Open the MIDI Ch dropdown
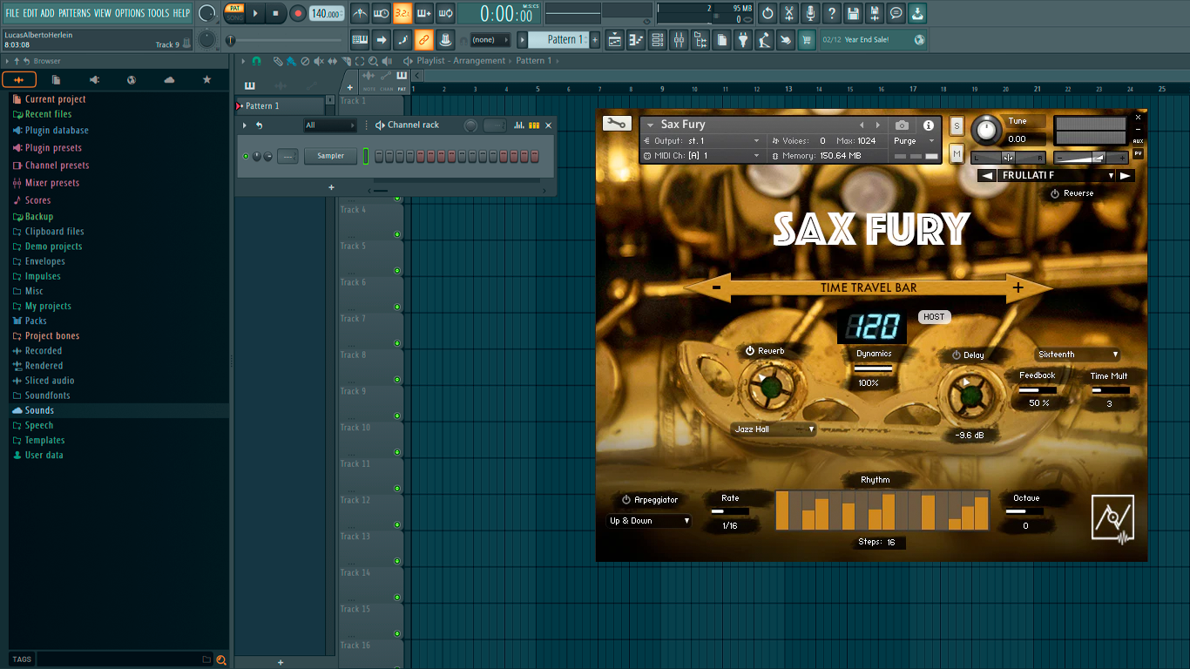This screenshot has width=1190, height=669. point(702,155)
